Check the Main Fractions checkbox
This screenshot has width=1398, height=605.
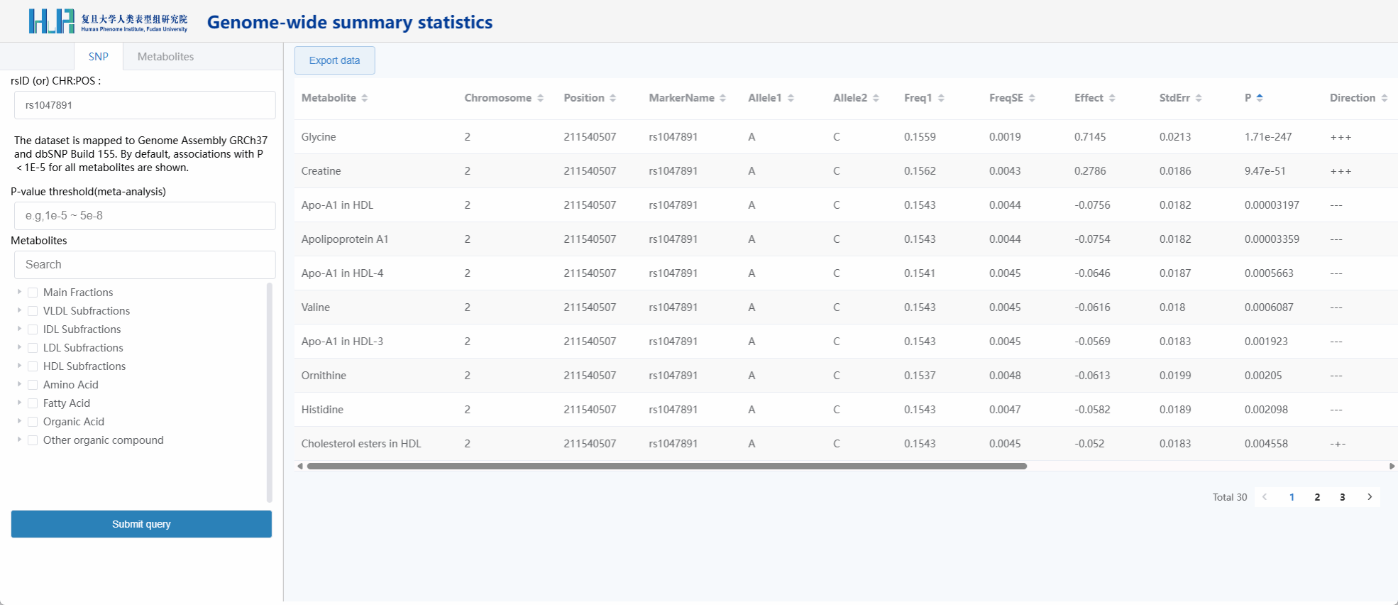click(33, 293)
